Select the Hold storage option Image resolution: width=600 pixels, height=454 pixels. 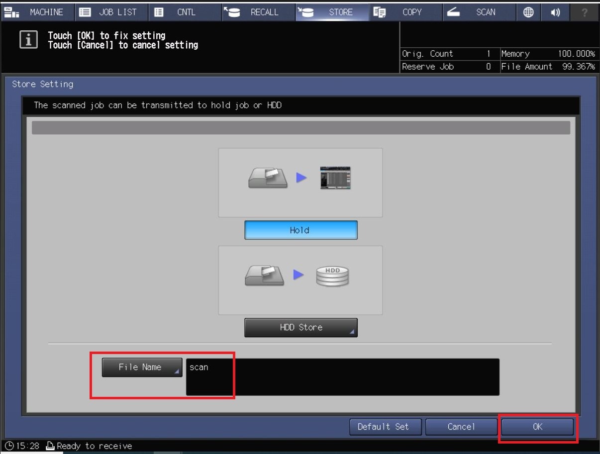tap(300, 230)
